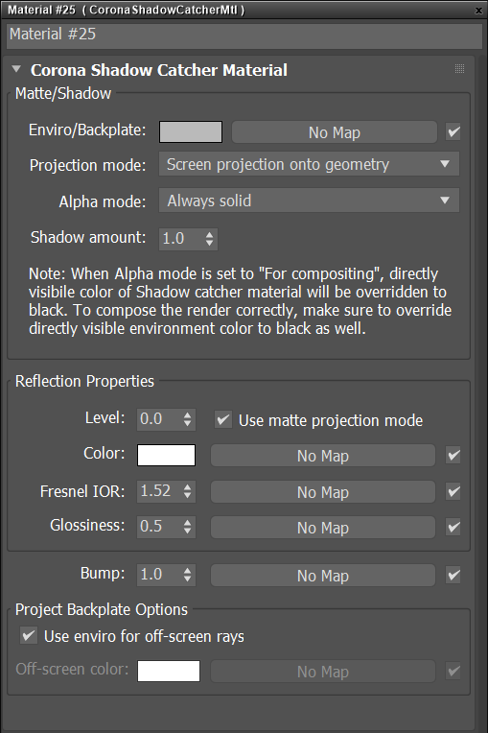Toggle the Glossiness map enable checkbox
The image size is (488, 733).
click(x=453, y=528)
